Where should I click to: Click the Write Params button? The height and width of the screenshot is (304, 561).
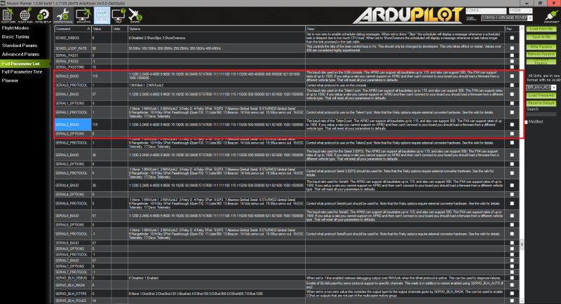click(541, 47)
